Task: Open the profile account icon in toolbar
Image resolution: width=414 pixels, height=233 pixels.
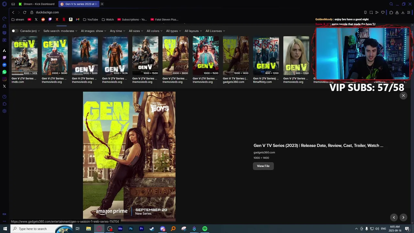Action: pyautogui.click(x=397, y=12)
